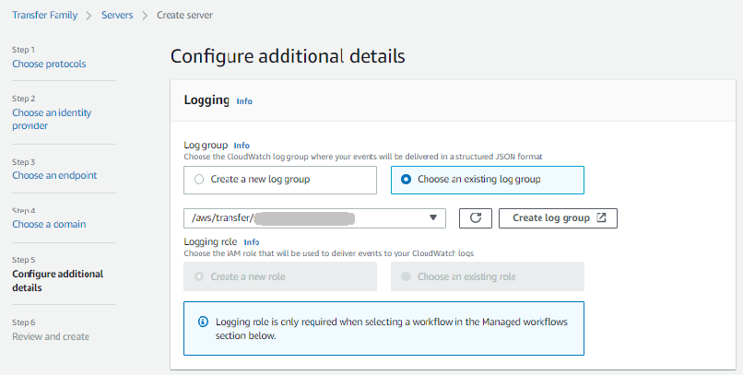Click the info circle icon in the notice box
743x375 pixels.
(x=203, y=322)
